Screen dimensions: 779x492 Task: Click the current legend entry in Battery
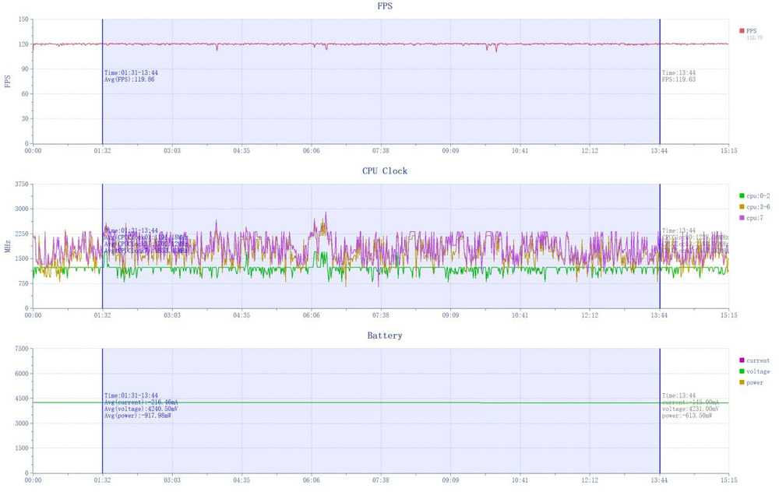[757, 360]
